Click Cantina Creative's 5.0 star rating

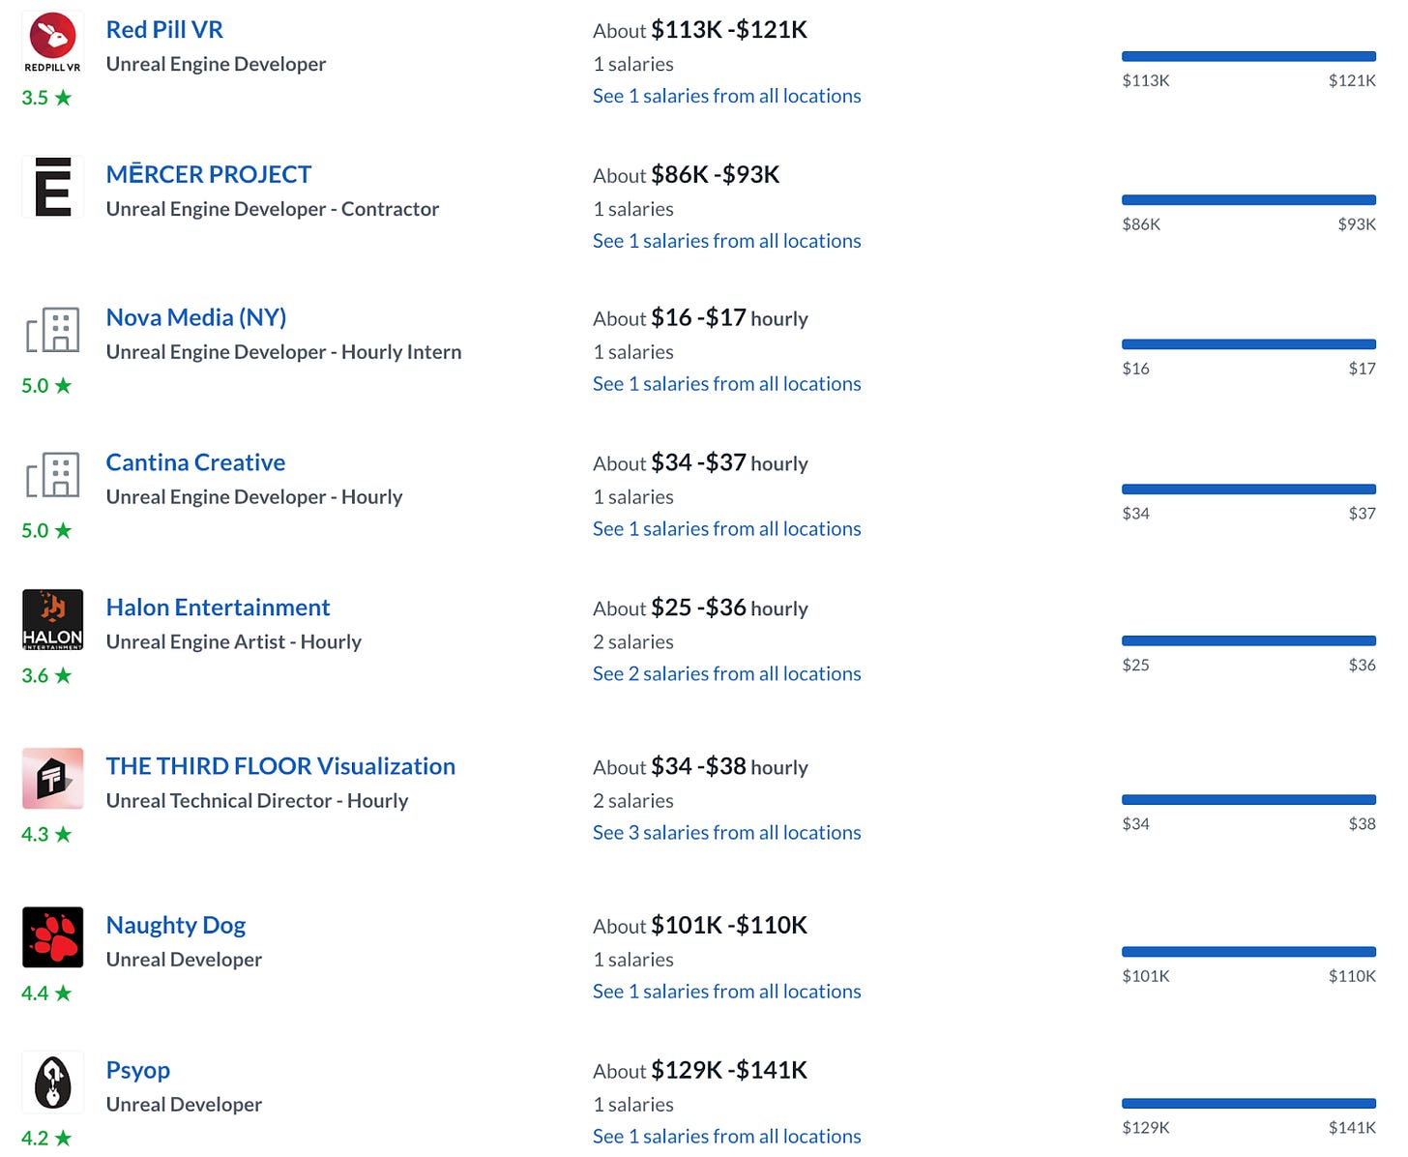click(x=46, y=531)
